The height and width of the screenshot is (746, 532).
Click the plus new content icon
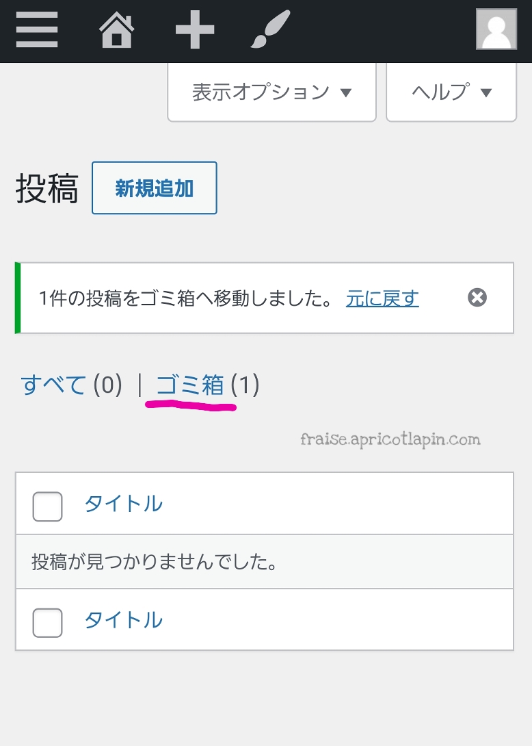[x=195, y=29]
